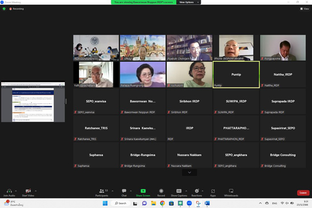Show hidden system tray icons
The width and height of the screenshot is (312, 208).
tap(260, 203)
